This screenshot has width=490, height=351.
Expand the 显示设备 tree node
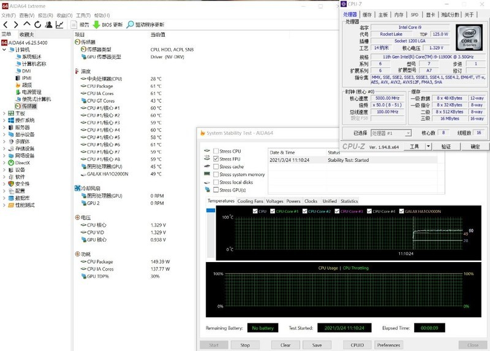click(x=4, y=134)
